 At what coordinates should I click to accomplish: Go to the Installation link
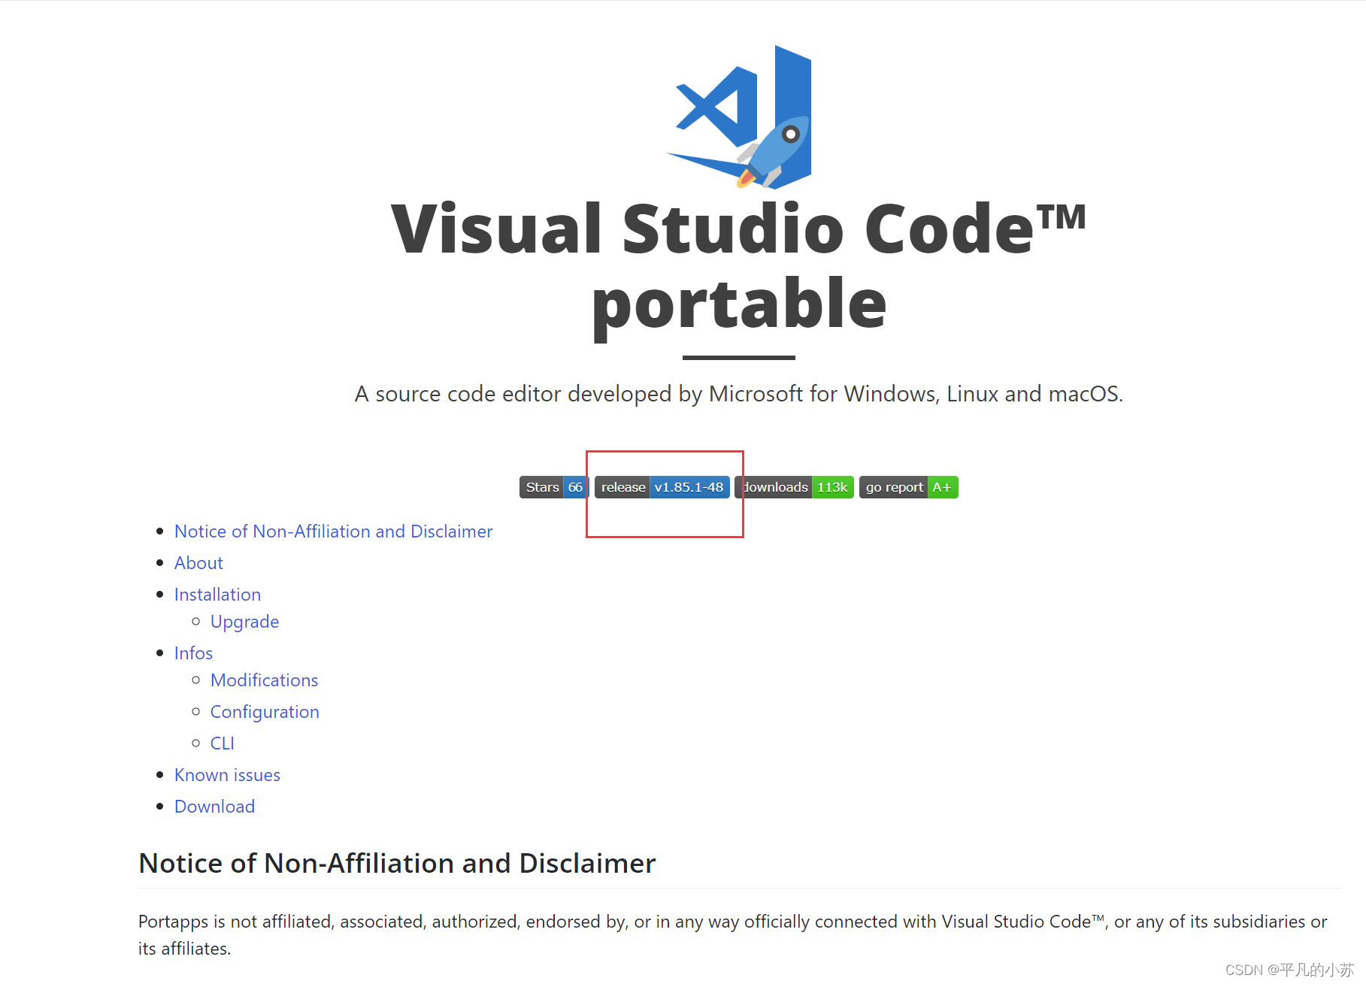tap(217, 595)
